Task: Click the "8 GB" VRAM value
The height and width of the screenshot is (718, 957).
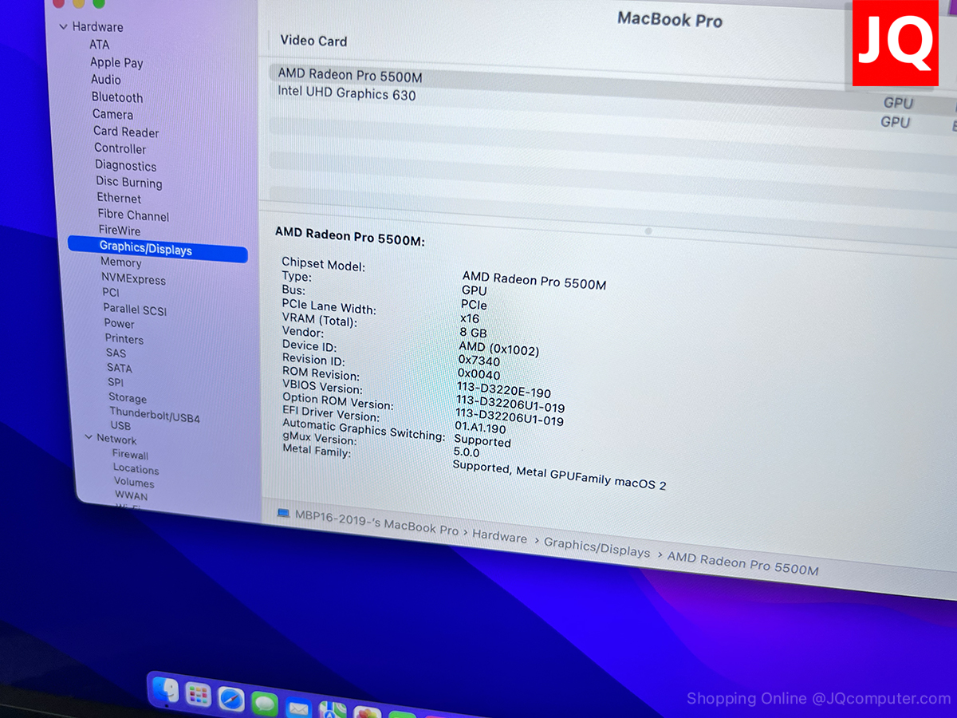Action: 474,333
